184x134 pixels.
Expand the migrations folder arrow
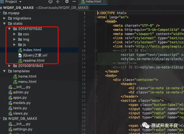click(x=4, y=18)
